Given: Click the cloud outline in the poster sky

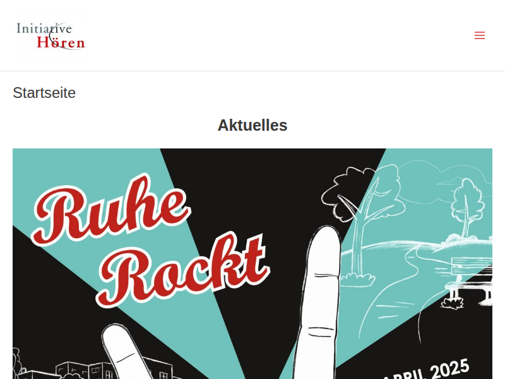Looking at the screenshot, I should 444,181.
